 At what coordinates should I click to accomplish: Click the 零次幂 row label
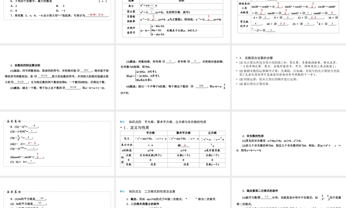click(x=131, y=12)
